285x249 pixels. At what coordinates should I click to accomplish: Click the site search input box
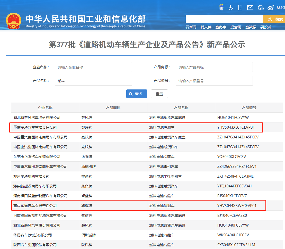click(224, 19)
